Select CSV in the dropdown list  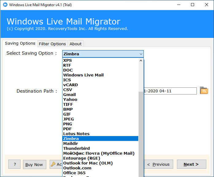click(100, 90)
